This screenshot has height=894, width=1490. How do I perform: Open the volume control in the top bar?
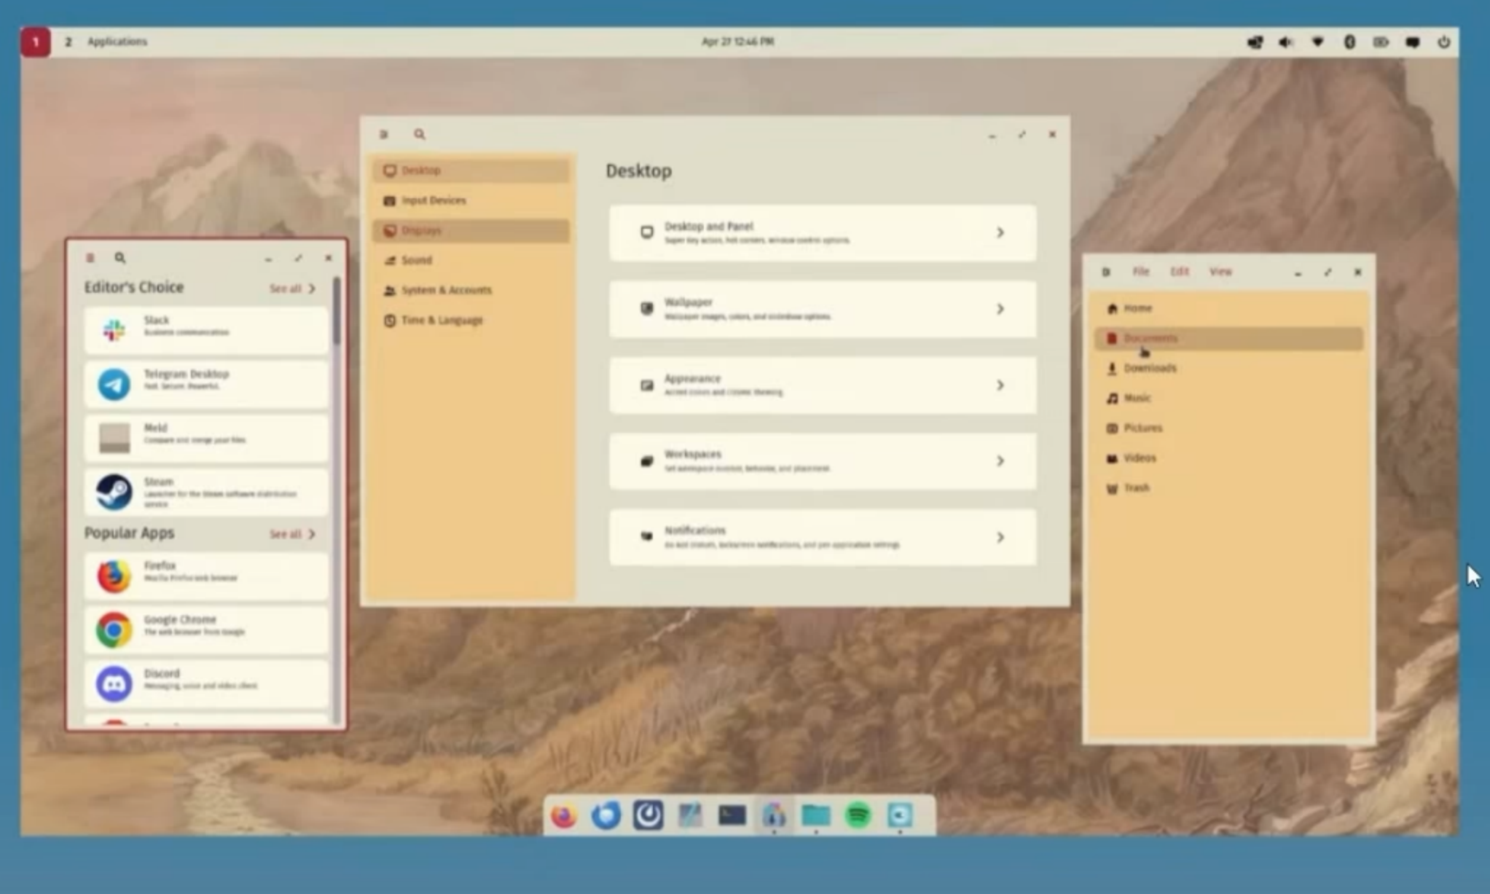[x=1285, y=42]
